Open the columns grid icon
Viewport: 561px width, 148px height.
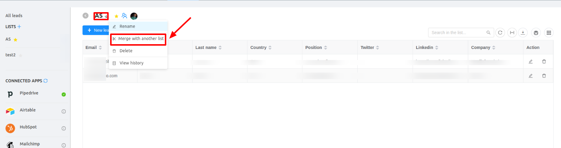coord(549,32)
